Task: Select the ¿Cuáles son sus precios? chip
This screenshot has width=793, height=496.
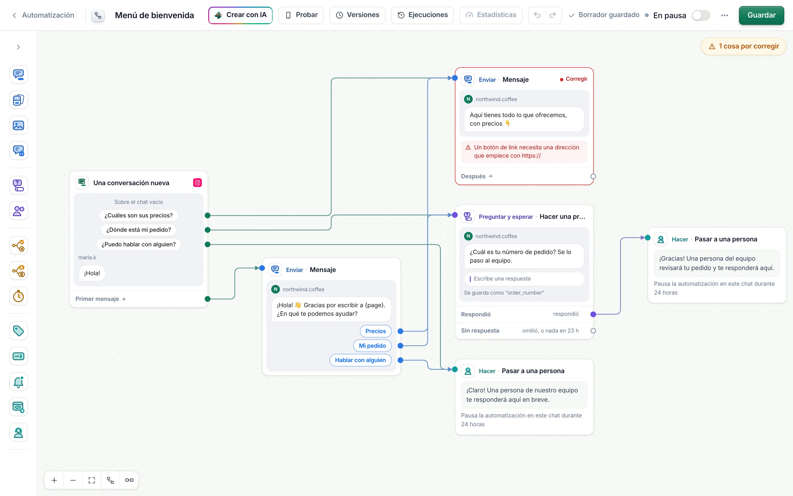Action: tap(138, 215)
